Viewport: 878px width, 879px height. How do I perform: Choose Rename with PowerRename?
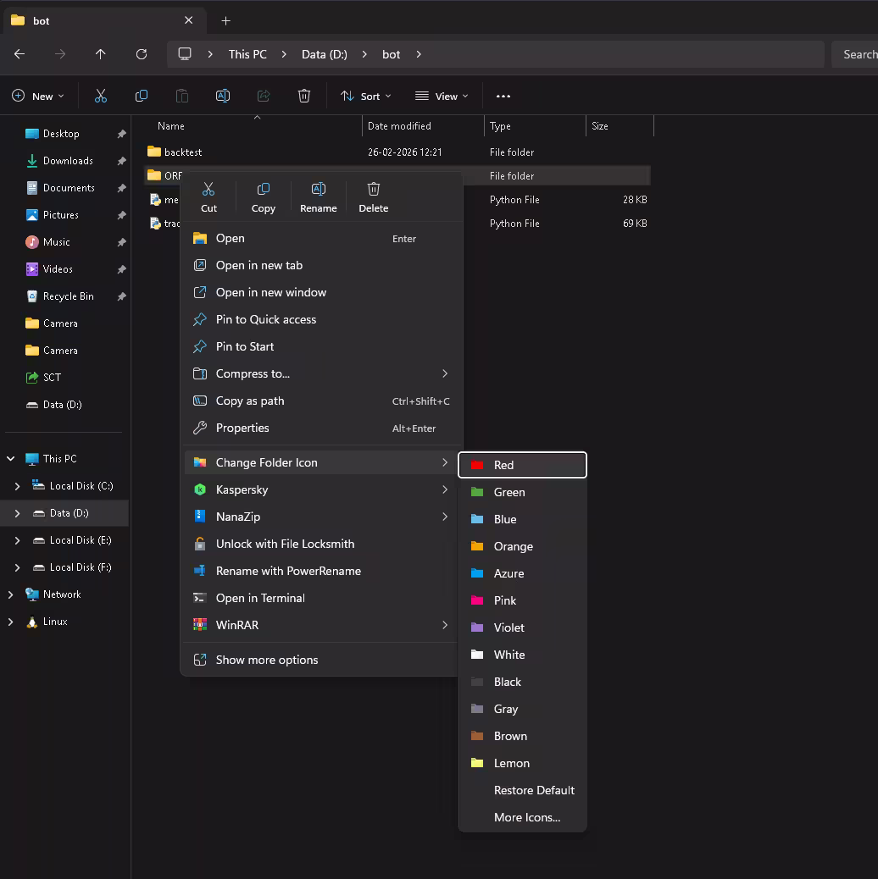(x=321, y=571)
